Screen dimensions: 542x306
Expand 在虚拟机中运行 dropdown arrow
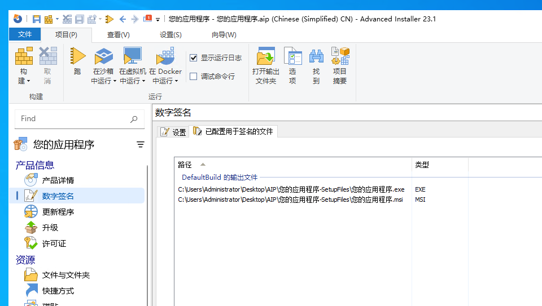click(x=143, y=81)
